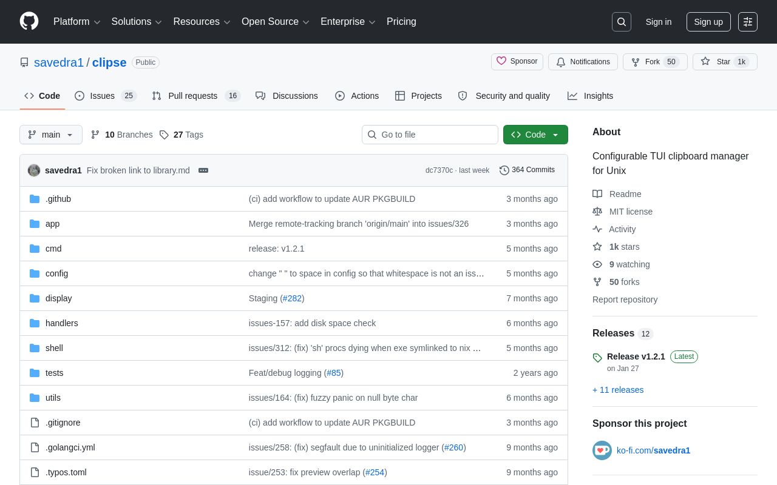Expand the Open Source menu
Viewport: 777px width, 485px height.
pos(276,22)
